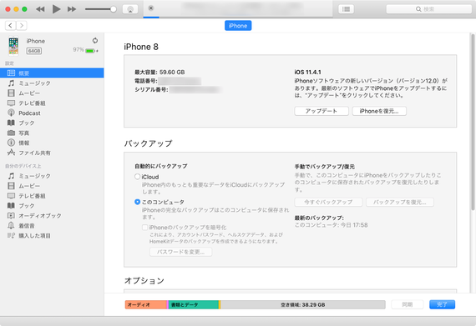Viewport: 476px width, 326px height.
Task: Click the search field
Action: [428, 9]
